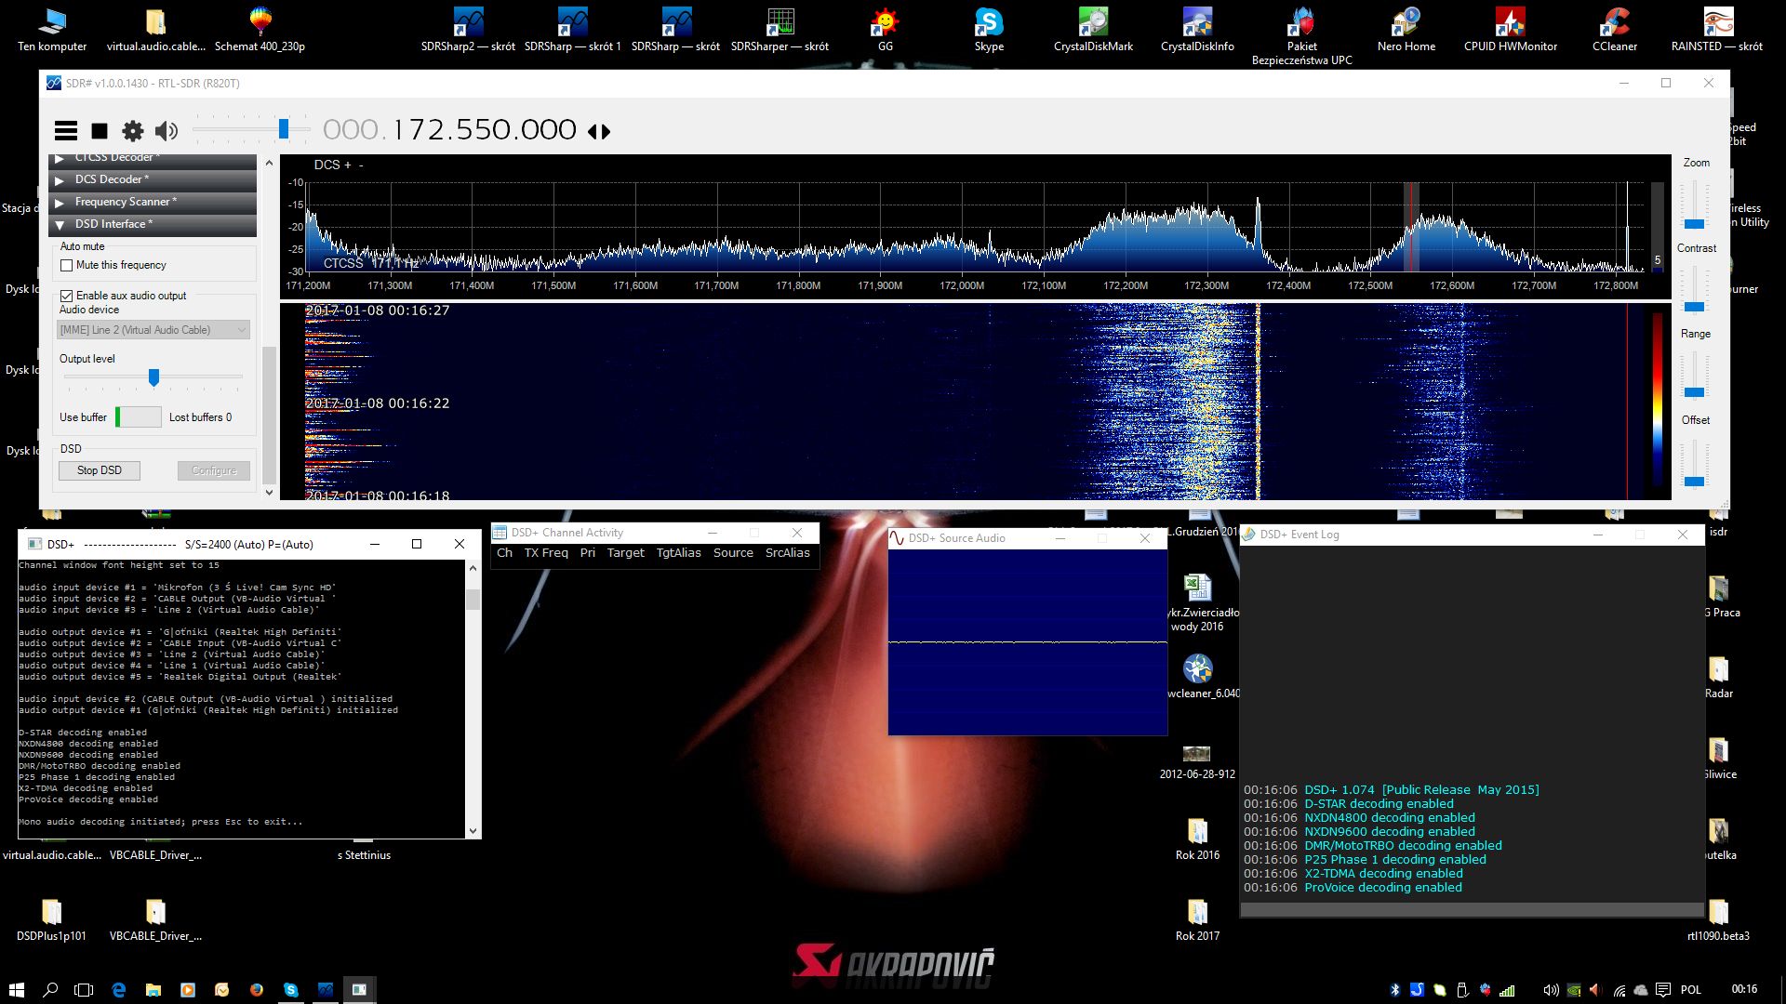Click the Target column header
Screen dimensions: 1786x1004
pos(625,553)
